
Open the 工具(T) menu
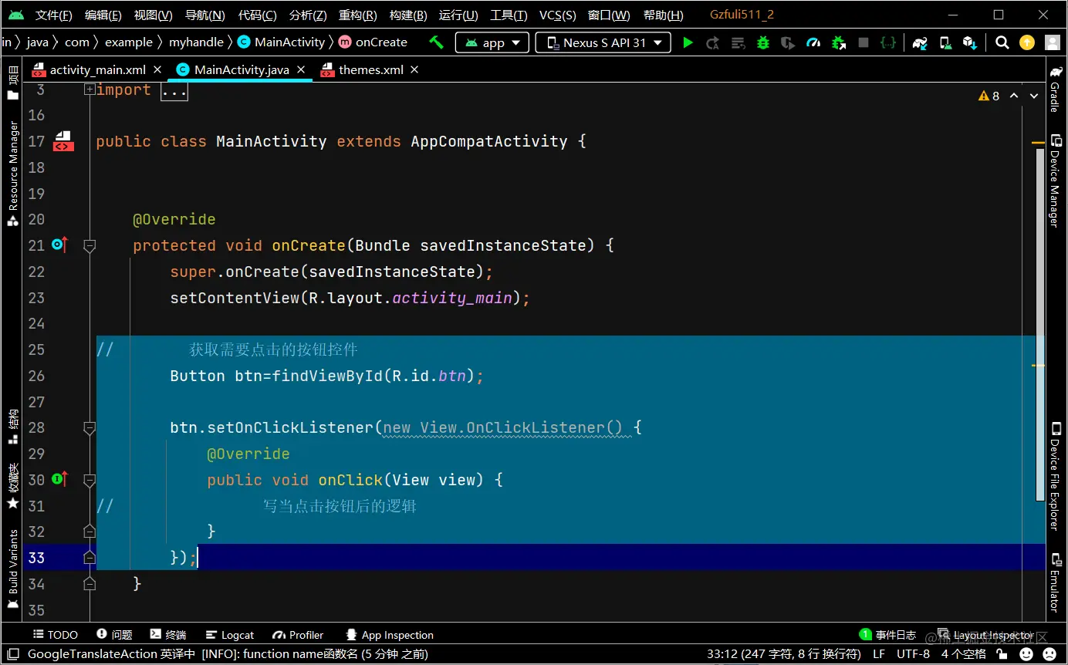click(509, 15)
